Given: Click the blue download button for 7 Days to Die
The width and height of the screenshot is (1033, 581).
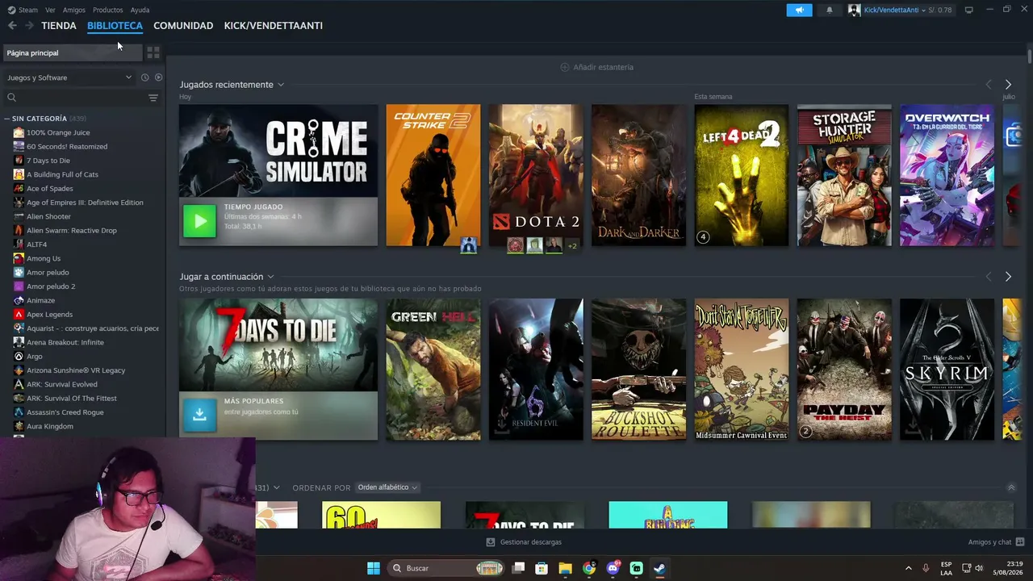Looking at the screenshot, I should [x=199, y=415].
